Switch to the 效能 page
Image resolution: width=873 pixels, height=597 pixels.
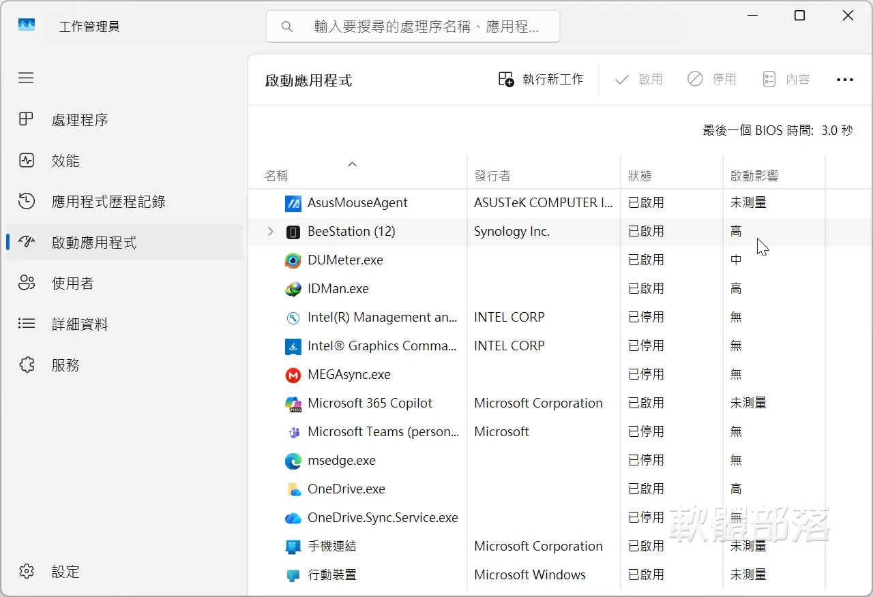[x=124, y=161]
